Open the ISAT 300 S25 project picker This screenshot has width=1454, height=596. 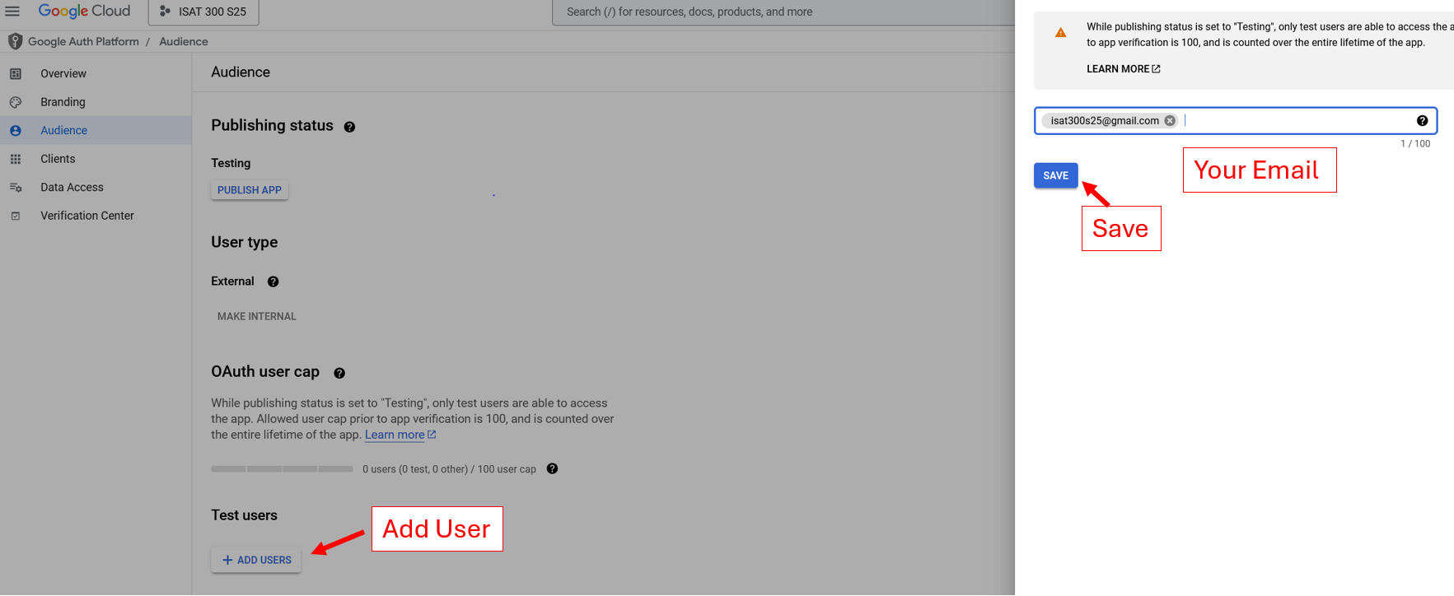click(x=203, y=12)
